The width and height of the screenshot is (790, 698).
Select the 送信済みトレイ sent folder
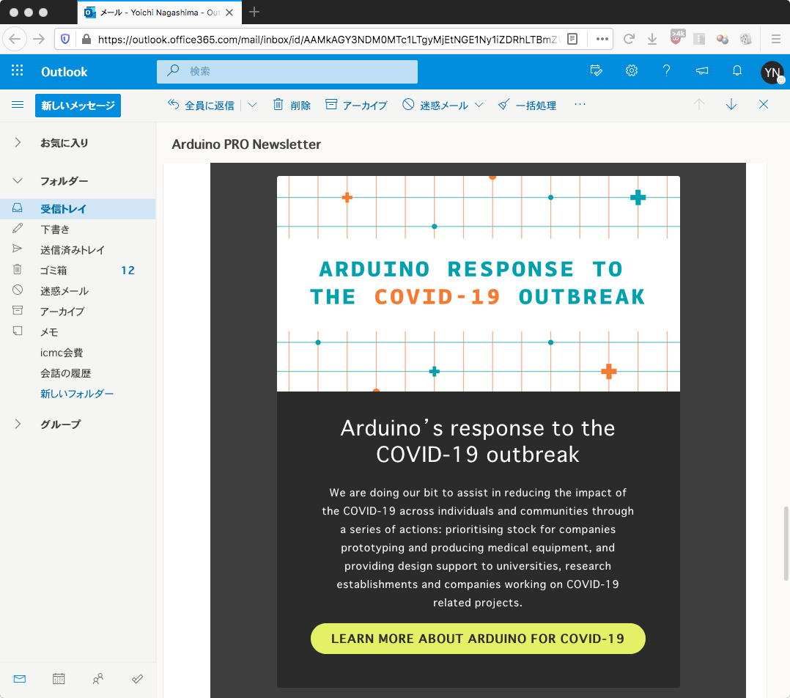point(78,250)
